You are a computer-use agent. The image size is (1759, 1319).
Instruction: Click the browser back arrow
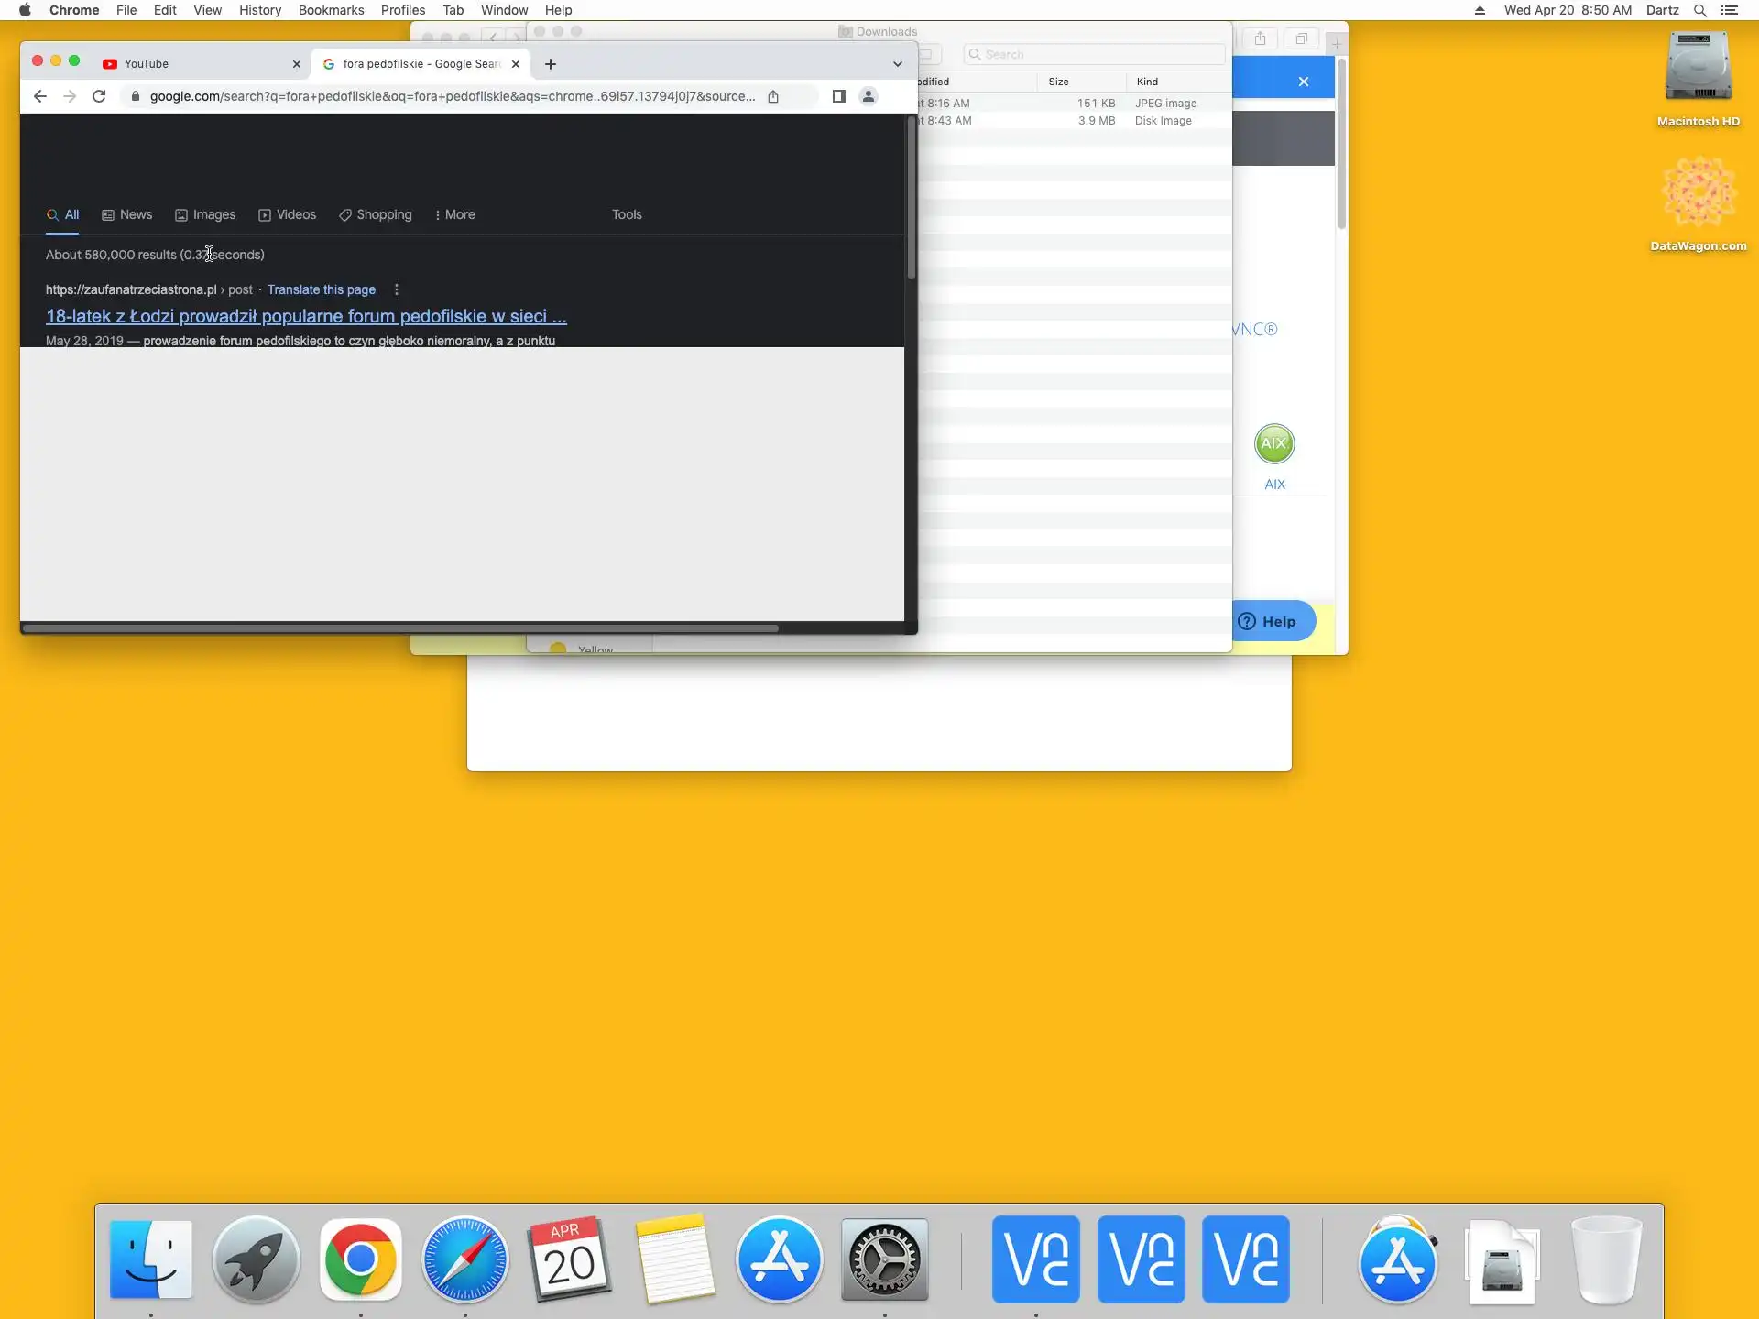pos(39,96)
